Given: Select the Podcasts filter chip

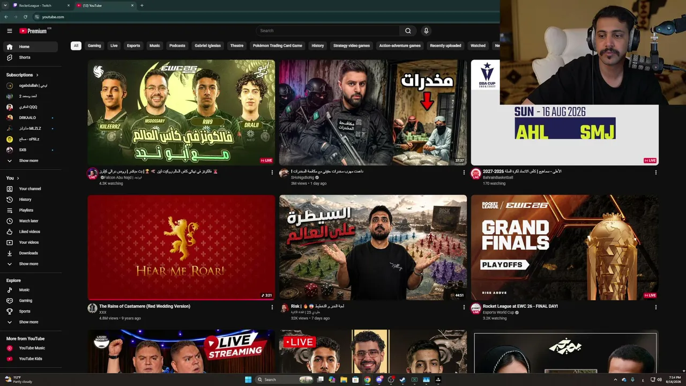Looking at the screenshot, I should click(177, 46).
